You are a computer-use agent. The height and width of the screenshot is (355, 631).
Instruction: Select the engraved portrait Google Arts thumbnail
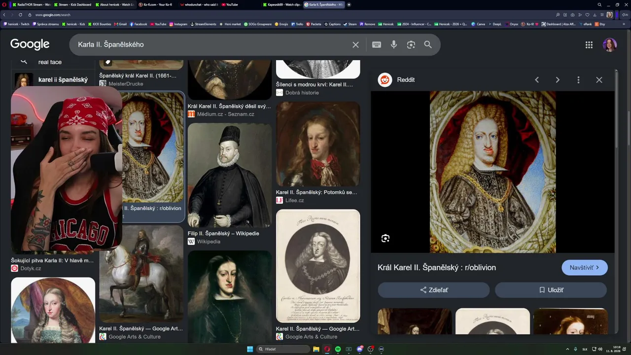(x=318, y=266)
